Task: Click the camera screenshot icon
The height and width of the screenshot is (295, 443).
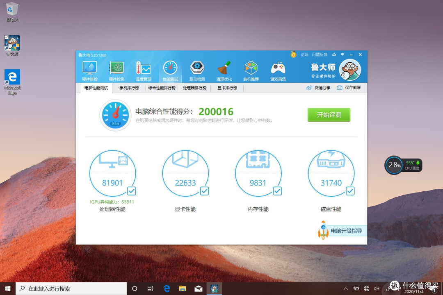Action: pyautogui.click(x=340, y=88)
